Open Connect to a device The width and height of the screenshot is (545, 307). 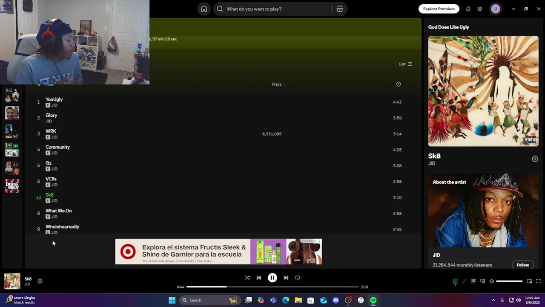(x=482, y=281)
